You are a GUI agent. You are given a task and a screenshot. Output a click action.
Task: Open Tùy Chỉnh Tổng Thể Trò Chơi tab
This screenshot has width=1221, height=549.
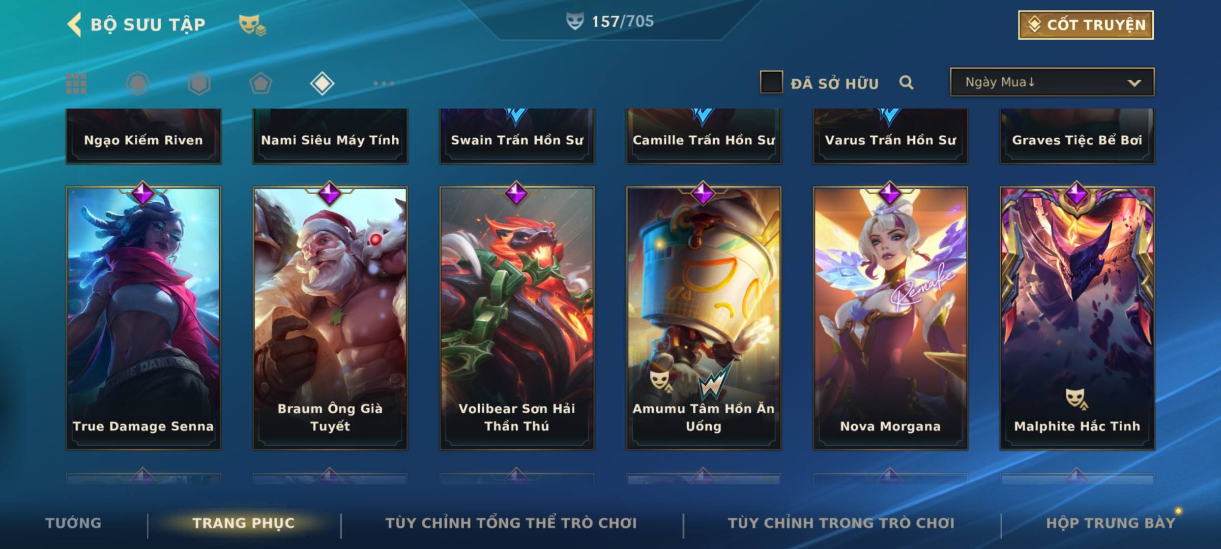pos(511,523)
